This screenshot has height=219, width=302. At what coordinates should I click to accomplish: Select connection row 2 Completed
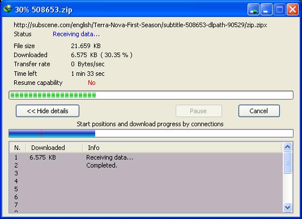point(146,165)
